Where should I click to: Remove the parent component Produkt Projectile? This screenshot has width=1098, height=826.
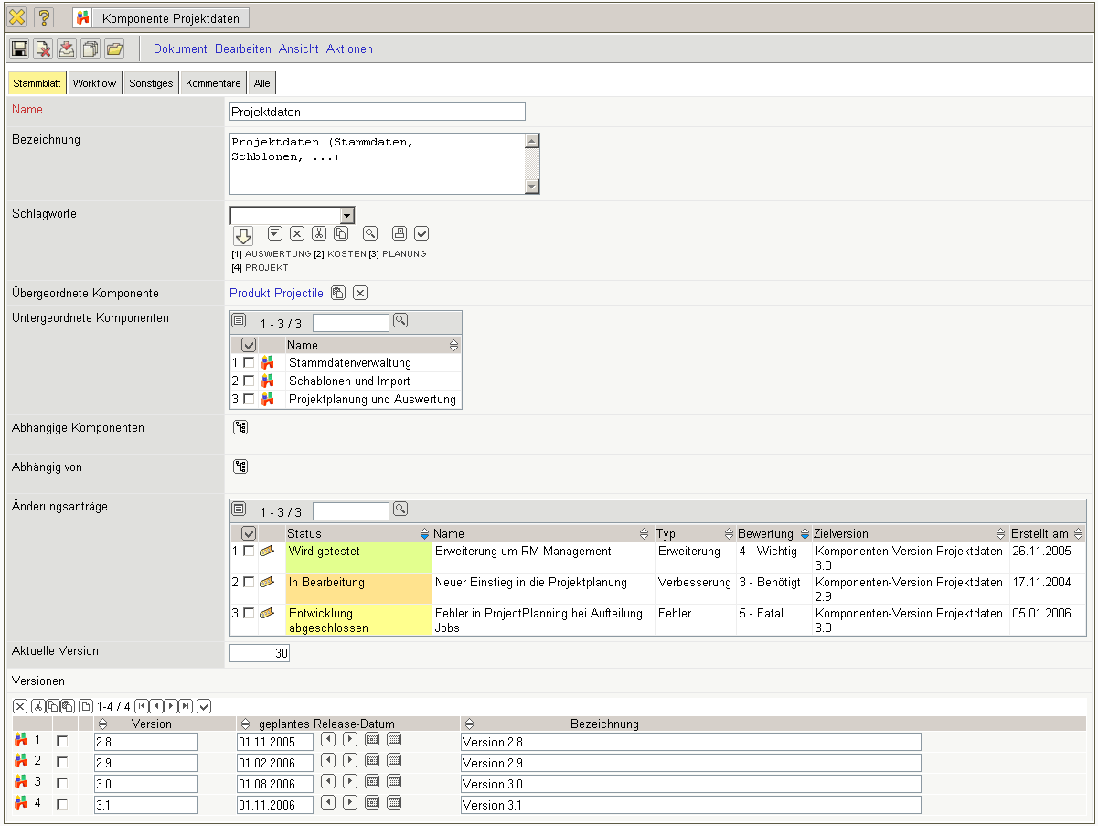360,293
